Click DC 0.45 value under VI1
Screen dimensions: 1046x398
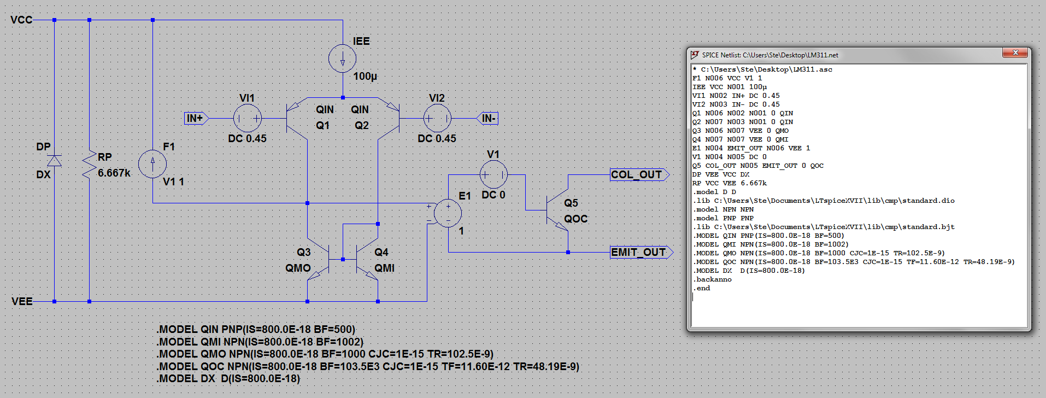pos(248,138)
